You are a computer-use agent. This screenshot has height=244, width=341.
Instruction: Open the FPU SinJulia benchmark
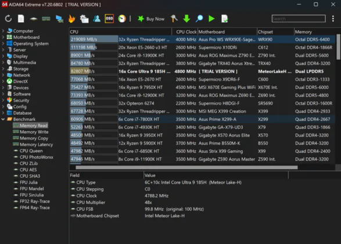[31, 195]
